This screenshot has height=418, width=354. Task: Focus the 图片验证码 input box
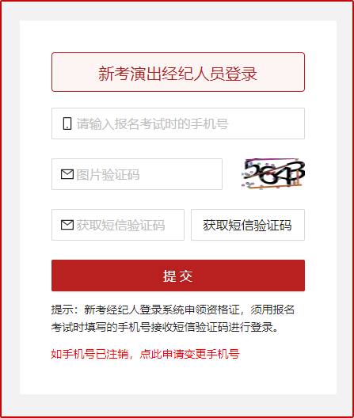click(x=137, y=174)
